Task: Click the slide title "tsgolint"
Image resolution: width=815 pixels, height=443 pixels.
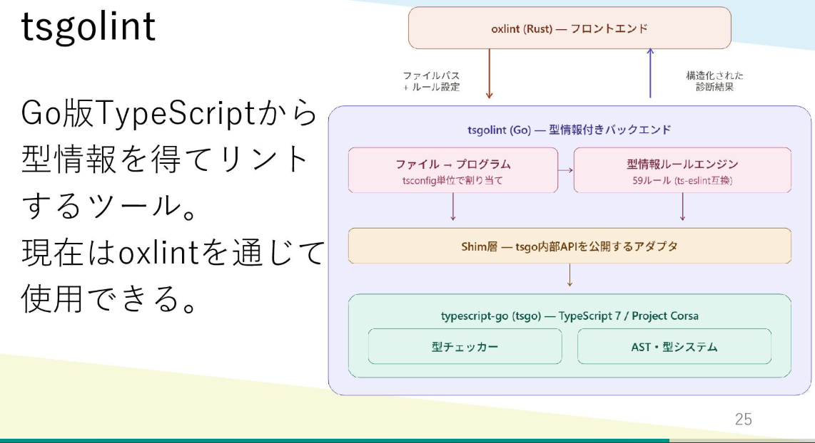Action: [88, 27]
